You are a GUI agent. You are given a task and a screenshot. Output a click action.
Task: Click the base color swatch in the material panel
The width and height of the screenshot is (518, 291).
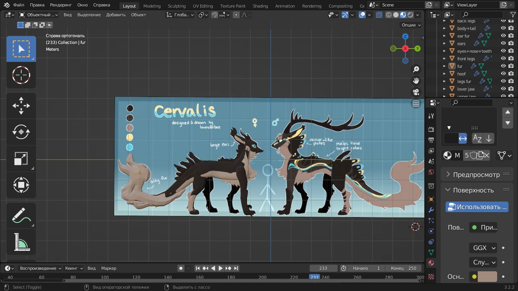point(487,277)
